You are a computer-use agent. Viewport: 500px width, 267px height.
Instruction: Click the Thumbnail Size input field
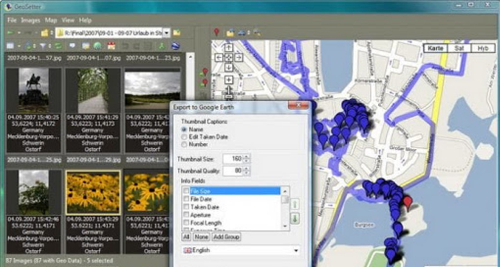tap(233, 159)
